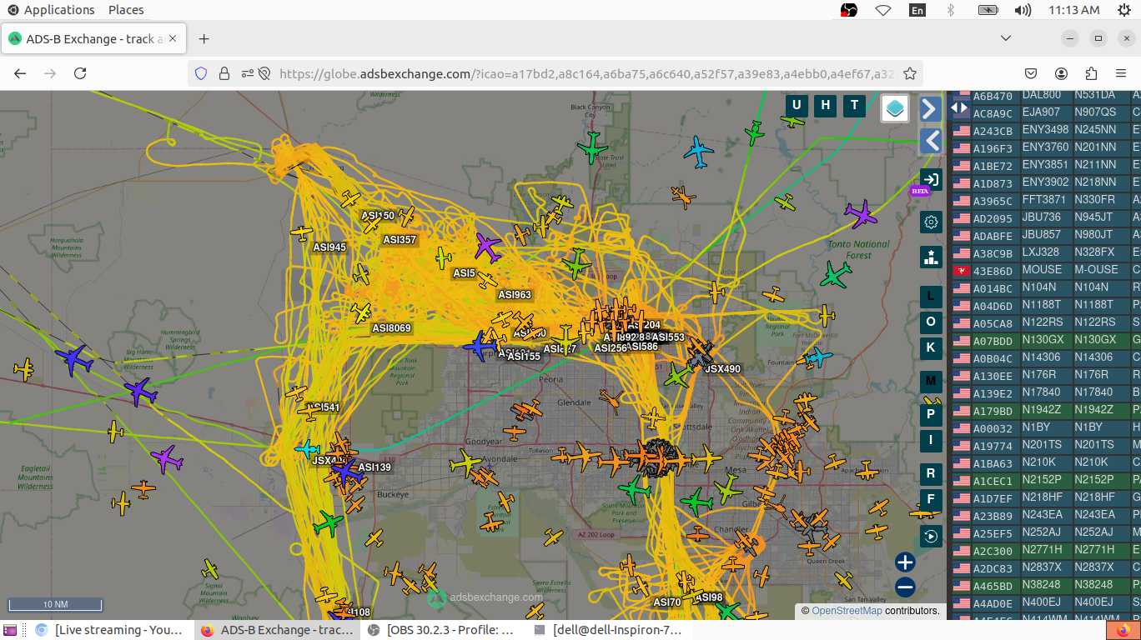
Task: Toggle the L map option button
Action: [x=931, y=297]
